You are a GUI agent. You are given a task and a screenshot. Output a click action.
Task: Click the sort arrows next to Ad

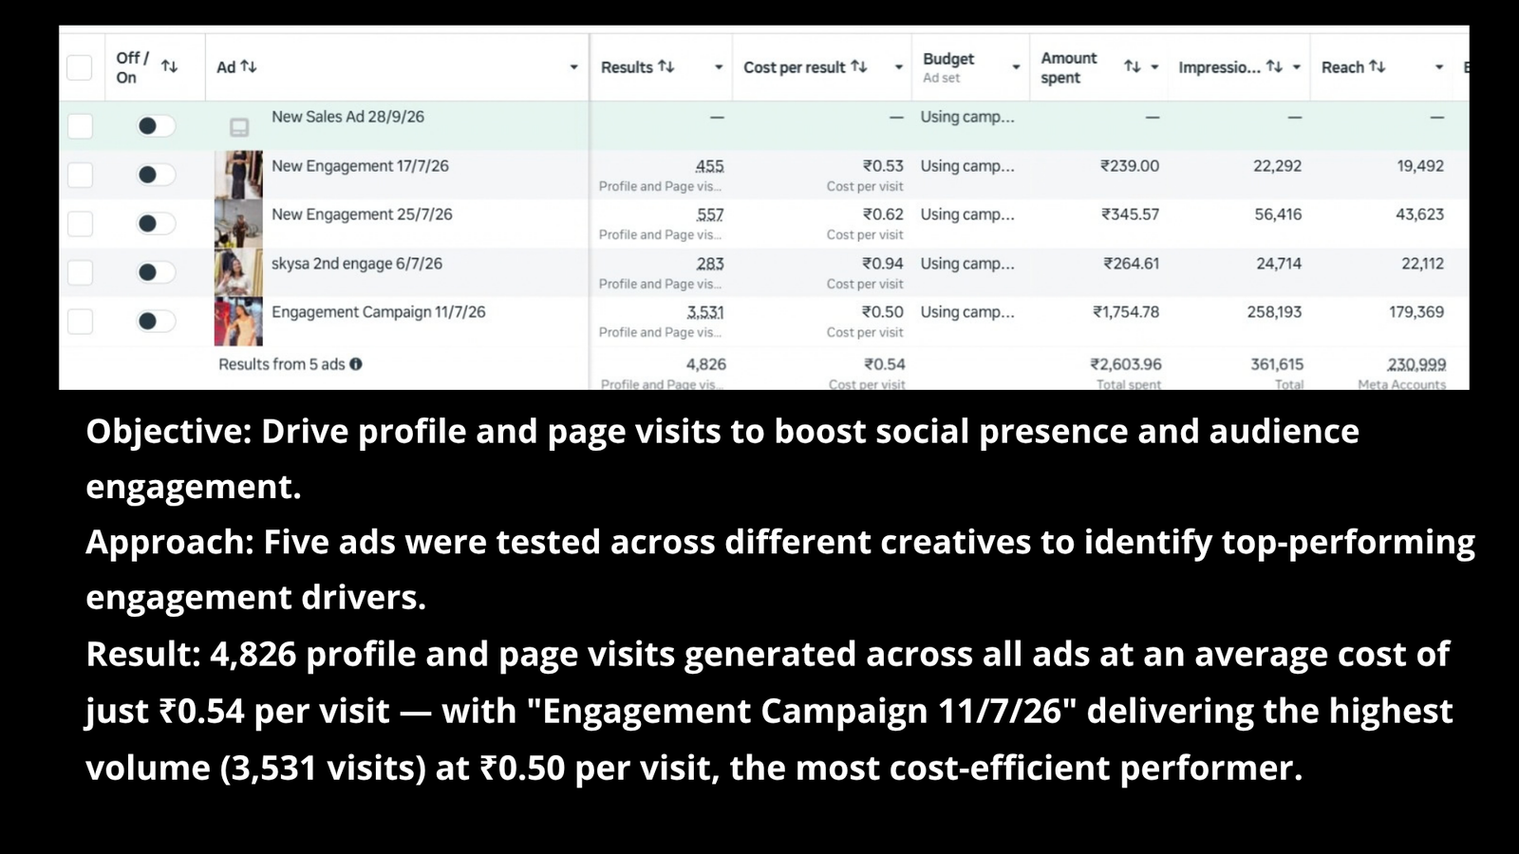pyautogui.click(x=249, y=66)
